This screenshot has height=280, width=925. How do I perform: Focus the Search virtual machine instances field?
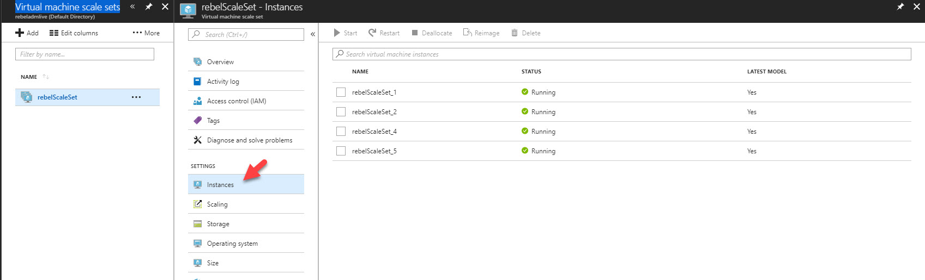click(621, 54)
